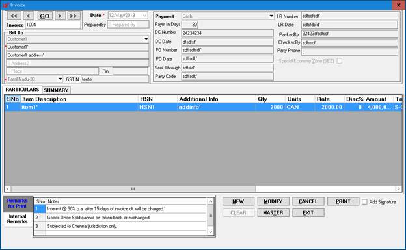
Task: Click the GSTIN field
Action: click(115, 79)
